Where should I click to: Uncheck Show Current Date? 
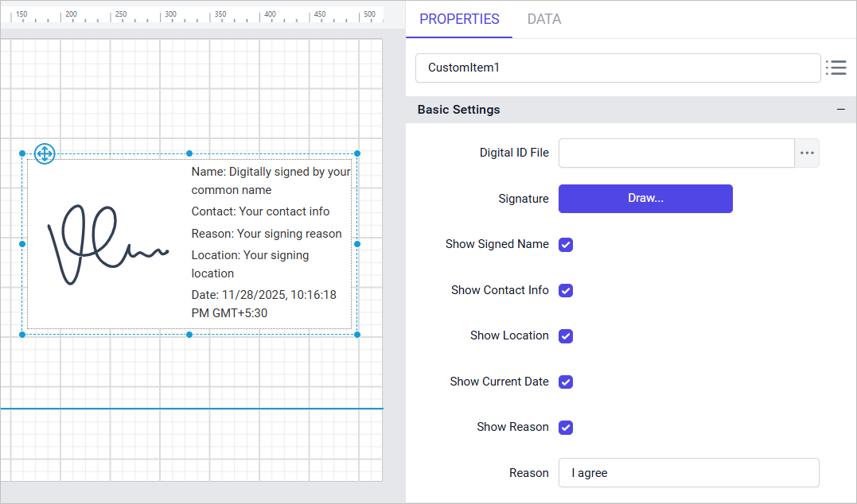click(566, 382)
